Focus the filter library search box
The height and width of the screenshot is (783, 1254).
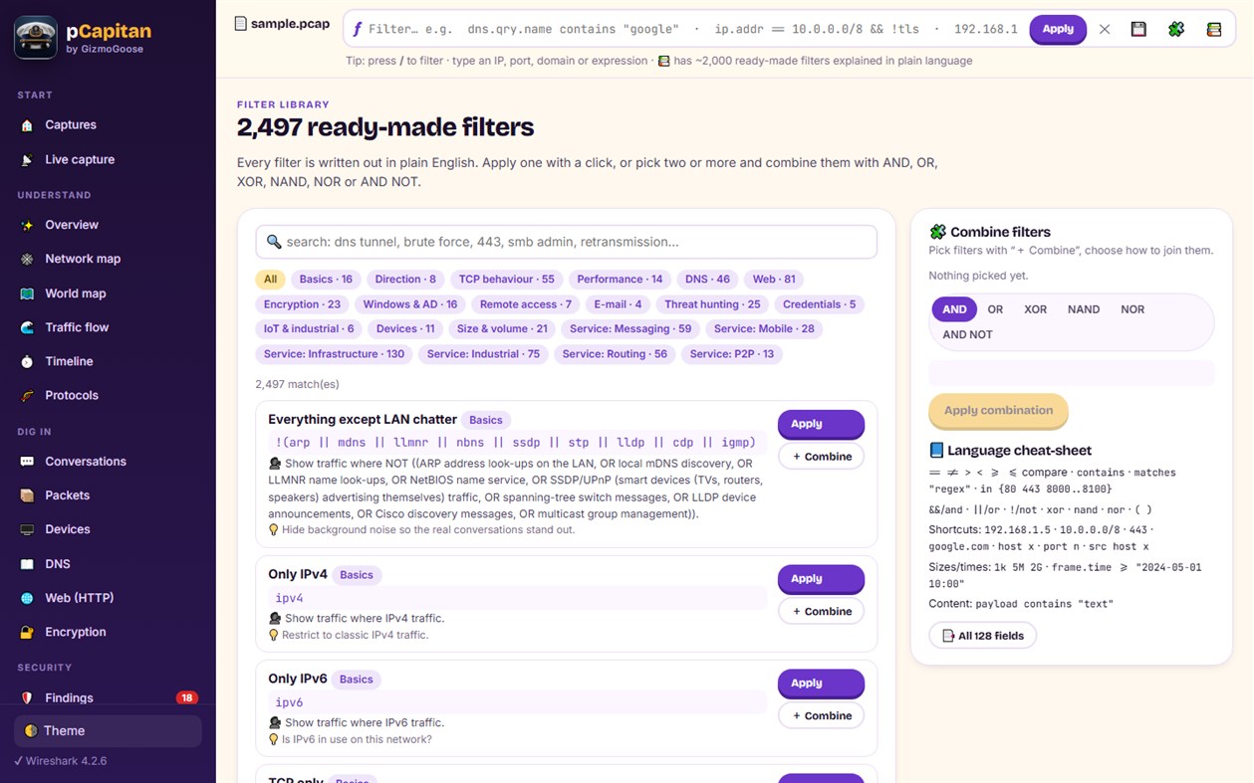[567, 242]
